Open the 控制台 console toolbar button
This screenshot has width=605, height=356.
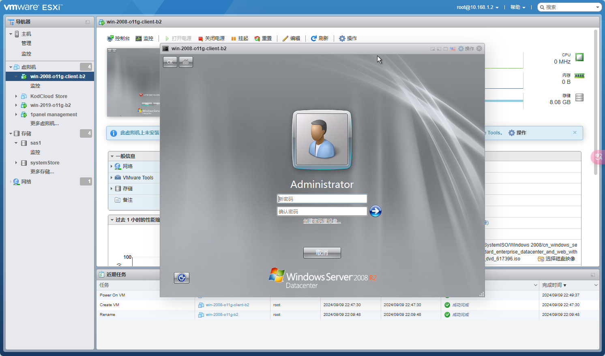(x=118, y=38)
